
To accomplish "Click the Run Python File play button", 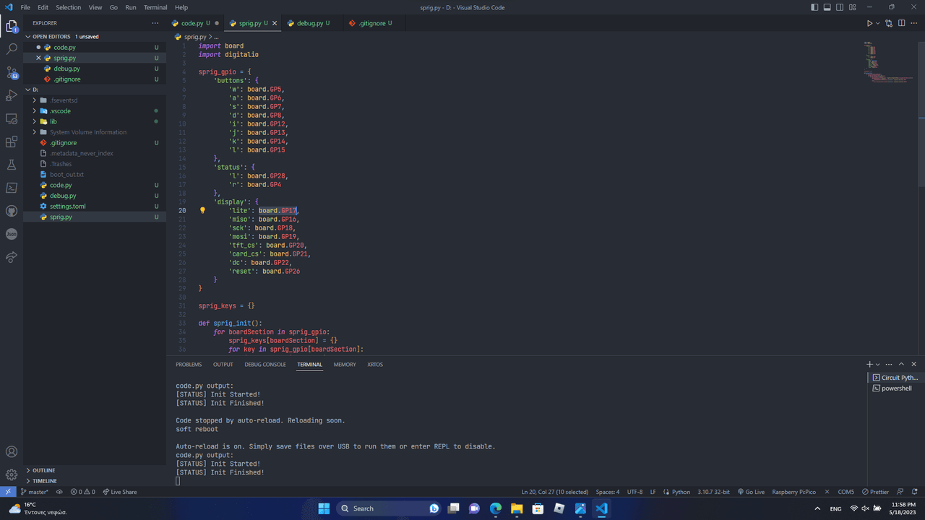I will tap(869, 23).
